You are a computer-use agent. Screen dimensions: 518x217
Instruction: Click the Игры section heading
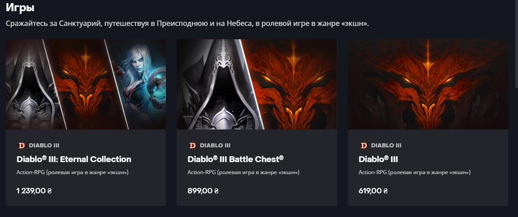pos(20,8)
